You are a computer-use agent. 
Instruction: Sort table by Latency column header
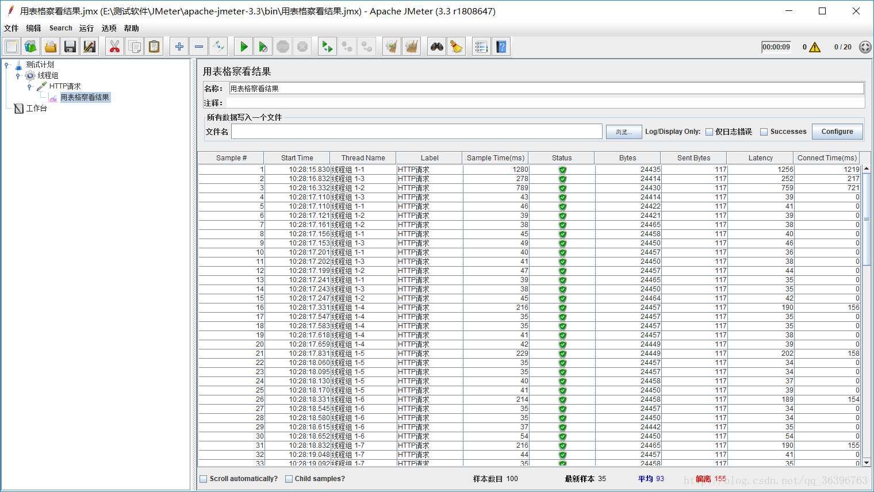tap(760, 158)
